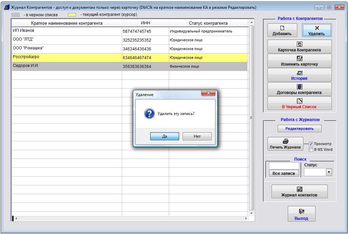
Task: Click the Редактировать journal button
Action: pyautogui.click(x=299, y=128)
